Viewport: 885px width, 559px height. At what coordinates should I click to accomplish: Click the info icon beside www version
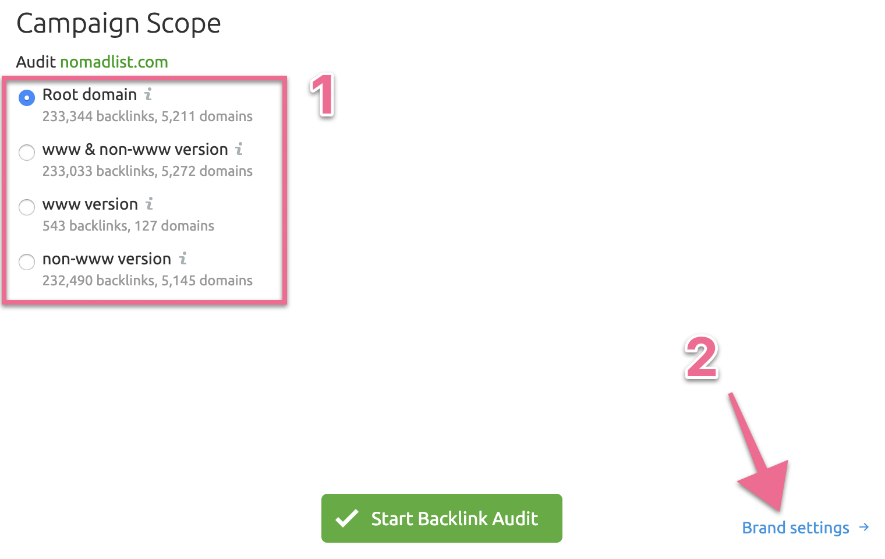pyautogui.click(x=149, y=203)
